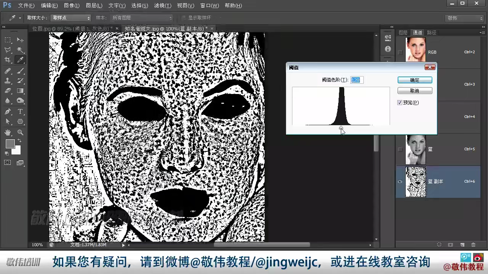Expand the panel dock icons column
Viewport: 488px width, 274px height.
pyautogui.click(x=392, y=27)
